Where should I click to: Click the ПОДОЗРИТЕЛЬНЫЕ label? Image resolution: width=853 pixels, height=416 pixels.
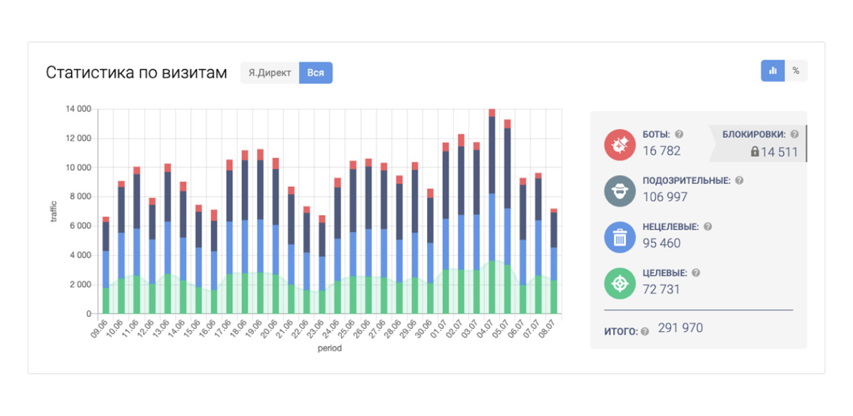(687, 181)
